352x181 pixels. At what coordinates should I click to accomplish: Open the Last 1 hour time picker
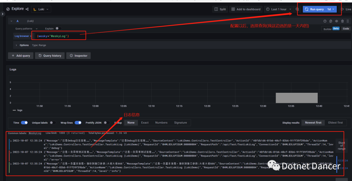[279, 9]
